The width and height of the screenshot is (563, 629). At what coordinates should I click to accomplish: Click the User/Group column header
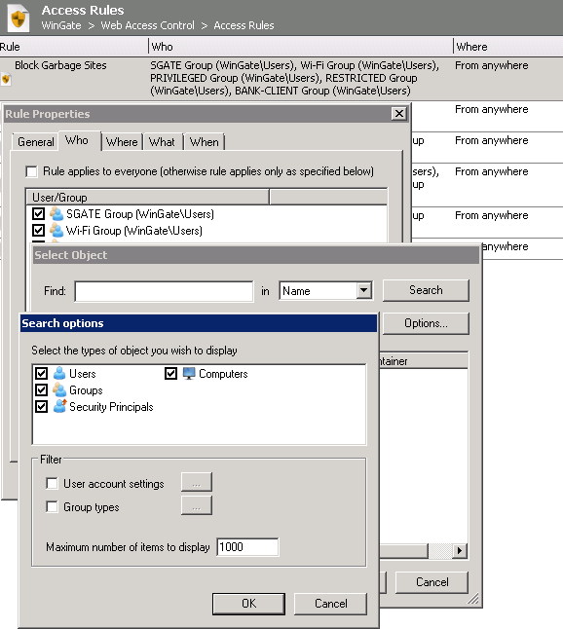pyautogui.click(x=148, y=198)
